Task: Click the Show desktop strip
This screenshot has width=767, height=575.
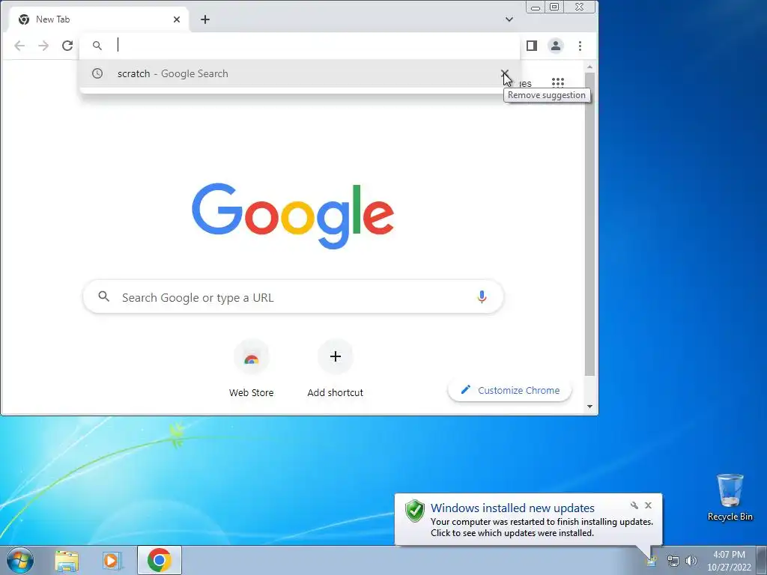Action: click(762, 560)
